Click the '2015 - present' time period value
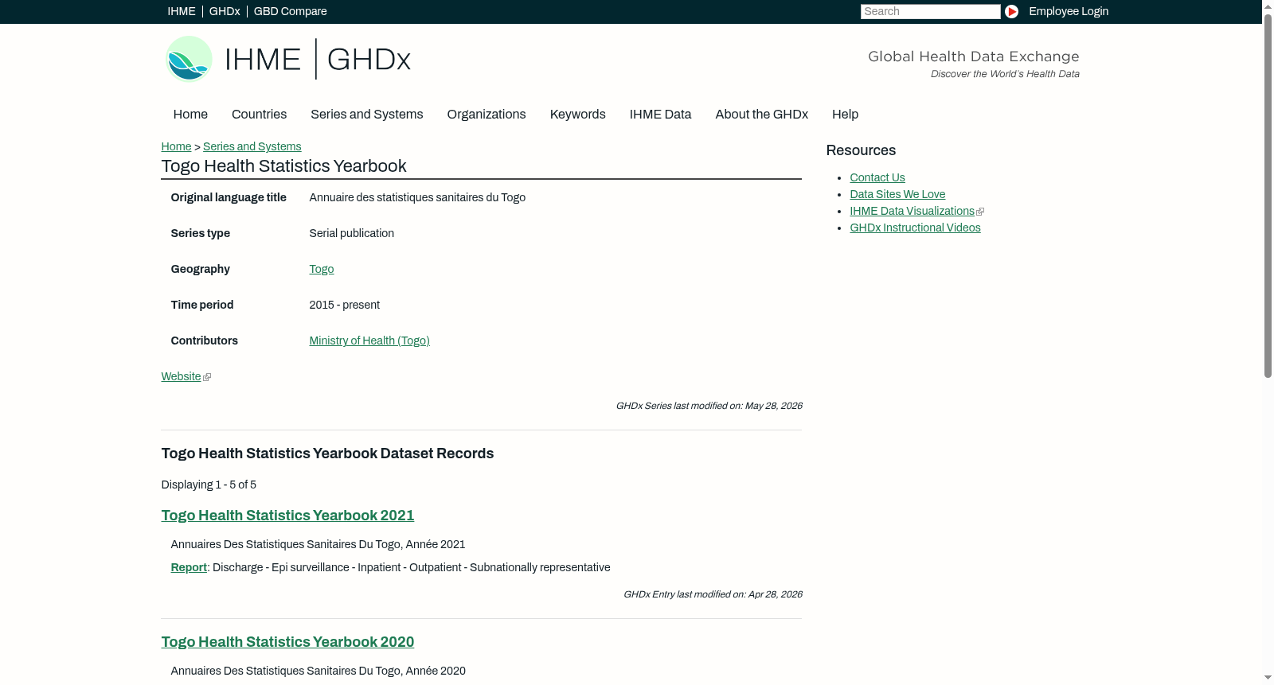 [344, 305]
